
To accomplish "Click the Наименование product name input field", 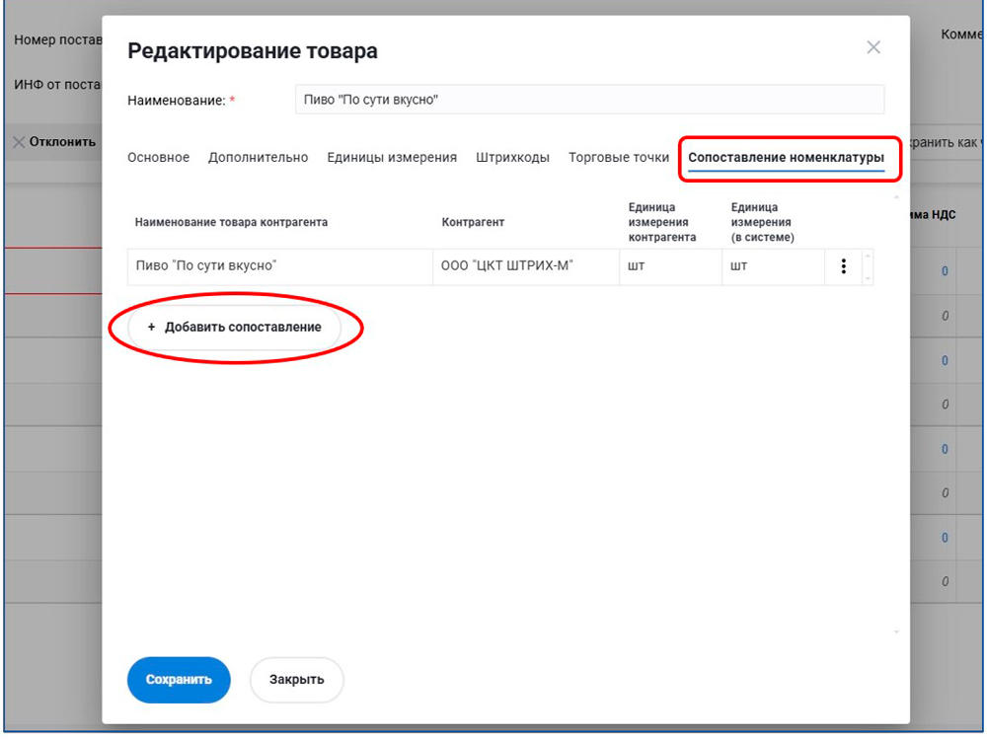I will coord(589,100).
